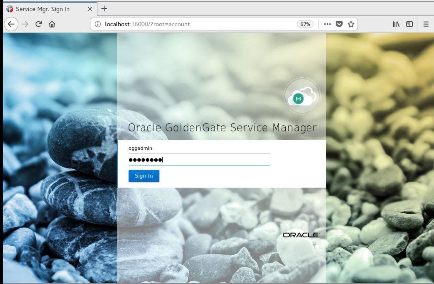This screenshot has width=434, height=284.
Task: Open a new tab with plus button
Action: pos(104,9)
